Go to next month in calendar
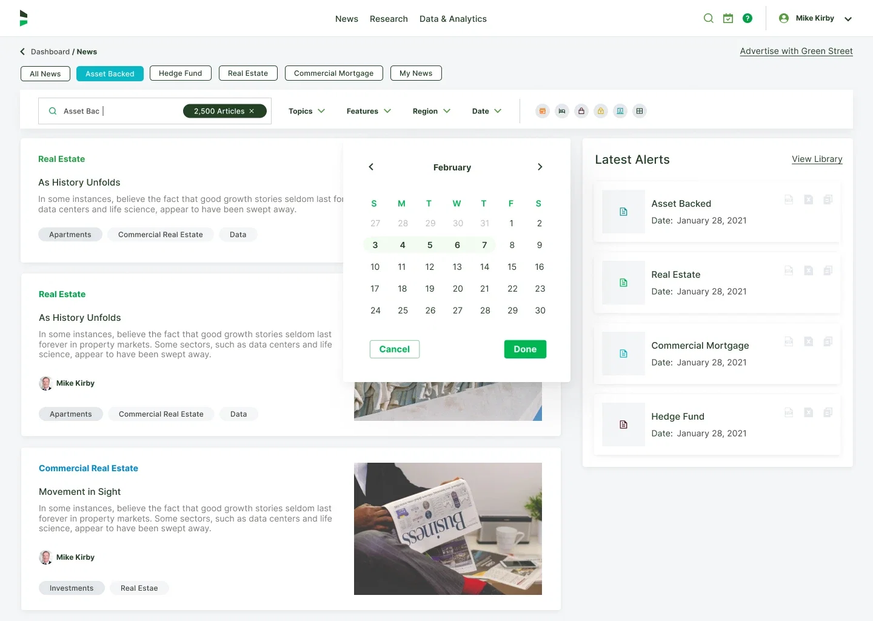873x621 pixels. pos(540,167)
